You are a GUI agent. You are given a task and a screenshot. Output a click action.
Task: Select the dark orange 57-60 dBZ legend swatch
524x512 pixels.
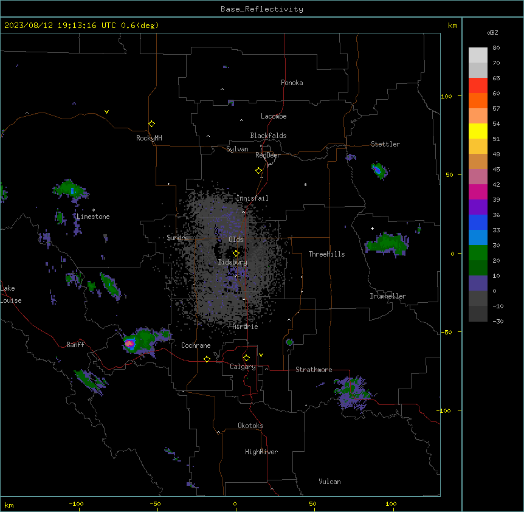tap(478, 100)
